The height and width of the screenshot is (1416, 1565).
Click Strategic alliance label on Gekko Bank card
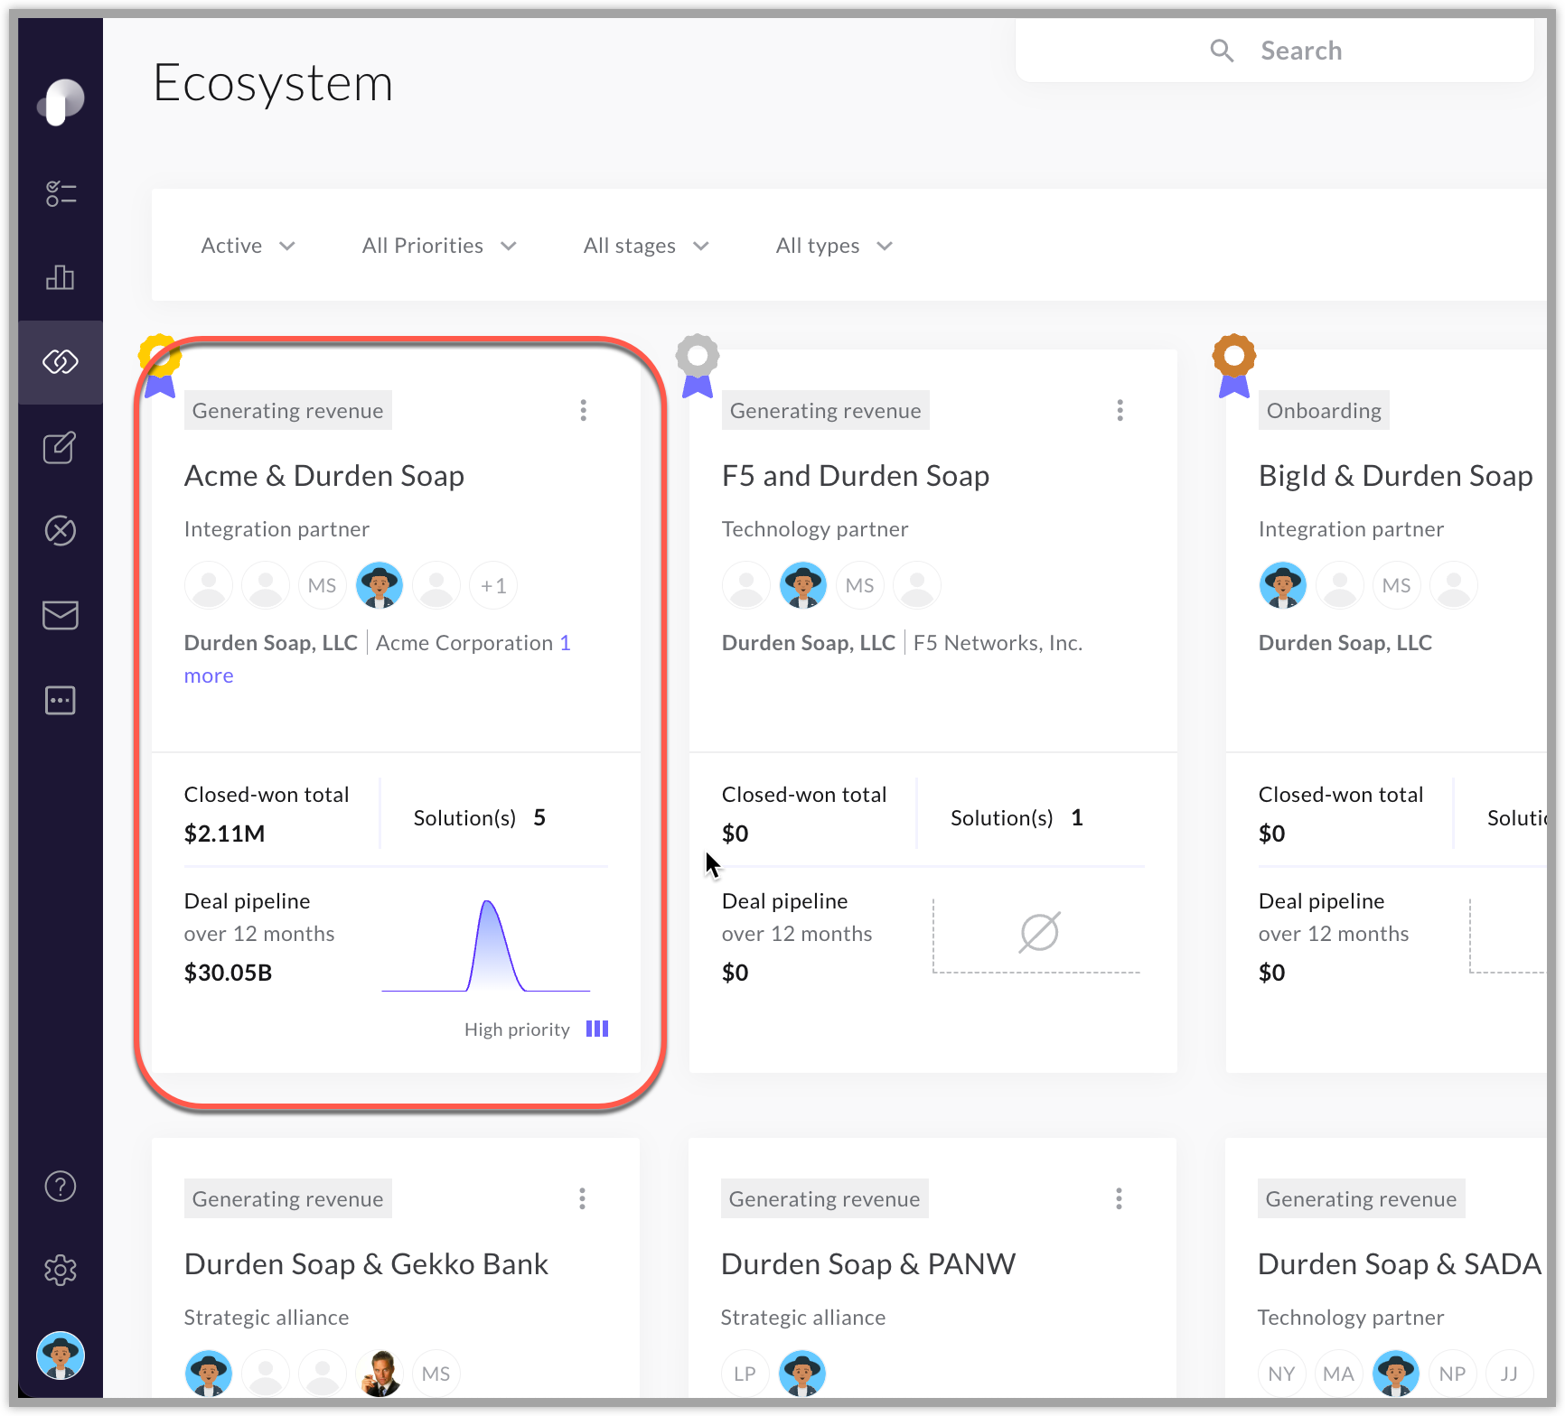coord(267,1318)
